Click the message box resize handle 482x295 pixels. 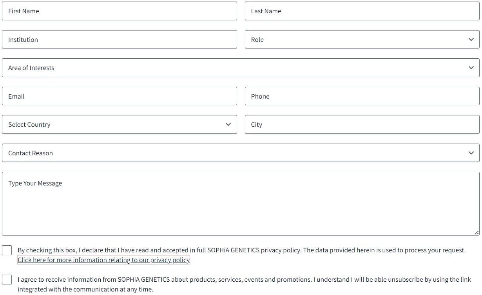tap(476, 232)
